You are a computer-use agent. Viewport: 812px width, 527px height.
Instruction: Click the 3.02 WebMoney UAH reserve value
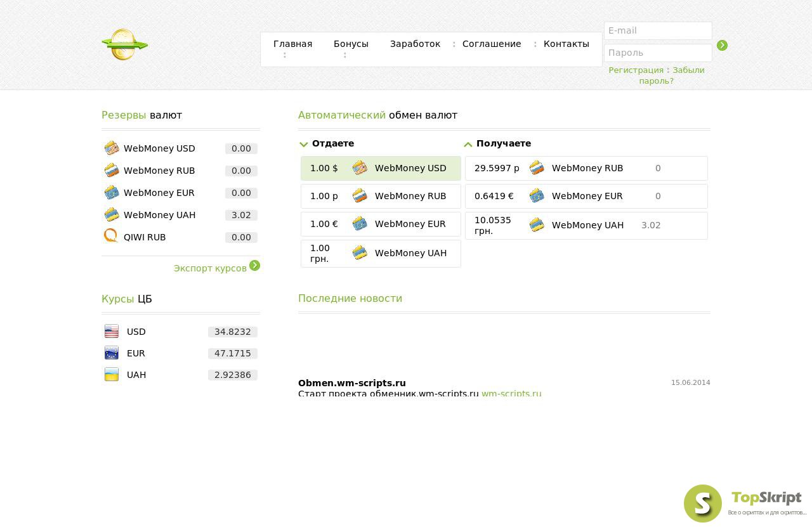241,215
